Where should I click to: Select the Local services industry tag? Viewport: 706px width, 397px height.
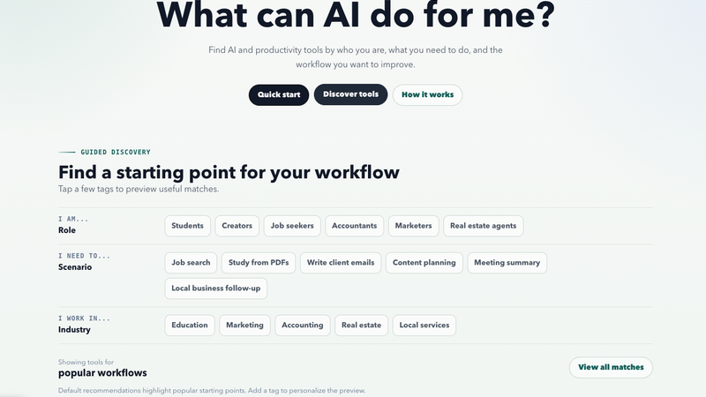[x=424, y=326]
